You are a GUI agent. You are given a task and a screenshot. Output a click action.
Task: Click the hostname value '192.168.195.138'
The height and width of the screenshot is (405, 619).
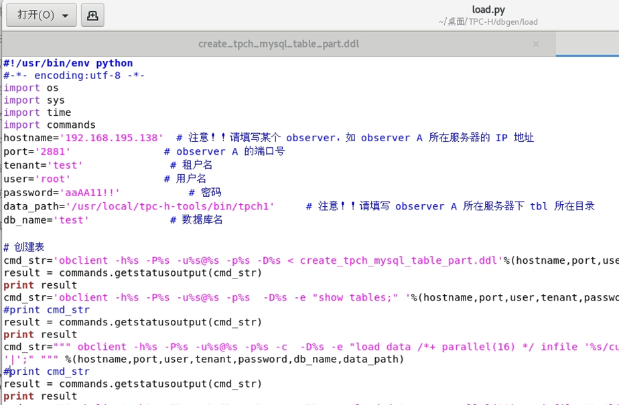[111, 138]
